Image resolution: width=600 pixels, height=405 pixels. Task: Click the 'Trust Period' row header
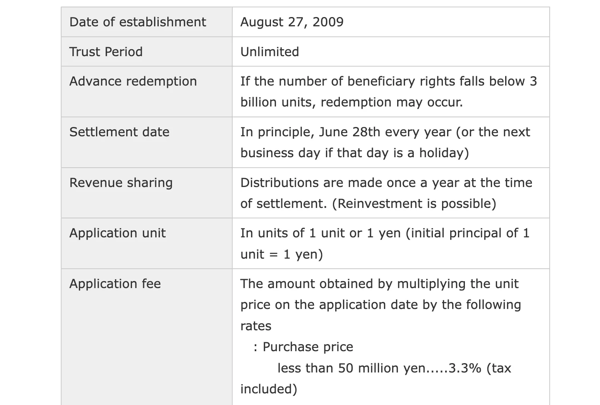[146, 52]
